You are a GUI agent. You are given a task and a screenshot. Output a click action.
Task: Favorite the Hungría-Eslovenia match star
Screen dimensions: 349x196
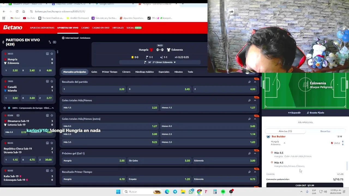pyautogui.click(x=52, y=54)
